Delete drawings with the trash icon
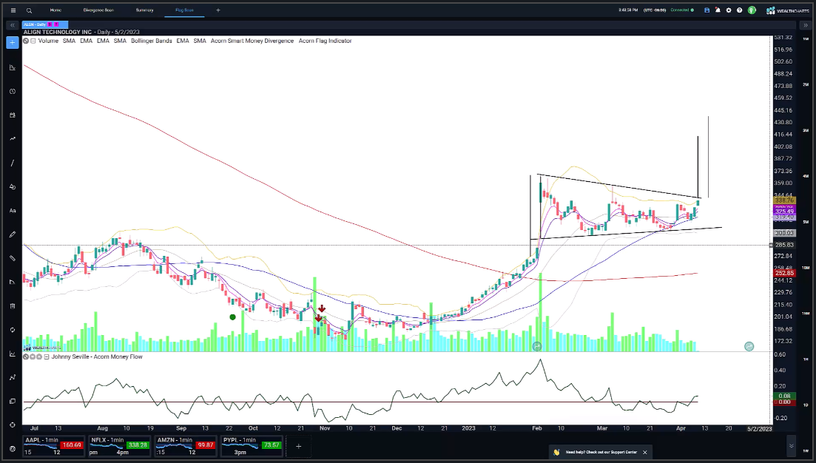816x463 pixels. 13,306
